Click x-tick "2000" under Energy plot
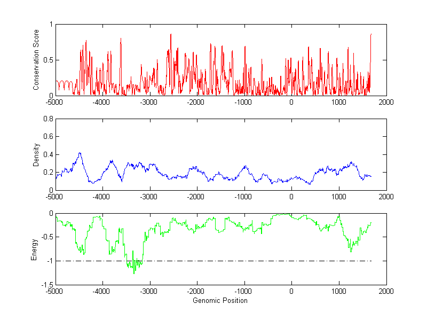The width and height of the screenshot is (427, 320). click(x=386, y=291)
